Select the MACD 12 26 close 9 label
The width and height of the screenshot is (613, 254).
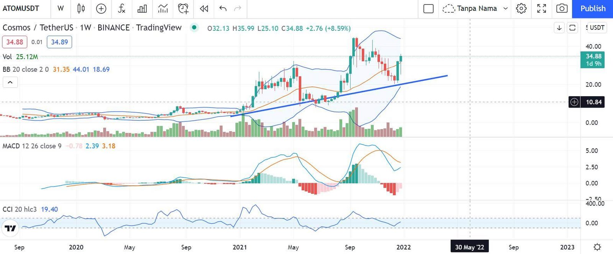[32, 146]
